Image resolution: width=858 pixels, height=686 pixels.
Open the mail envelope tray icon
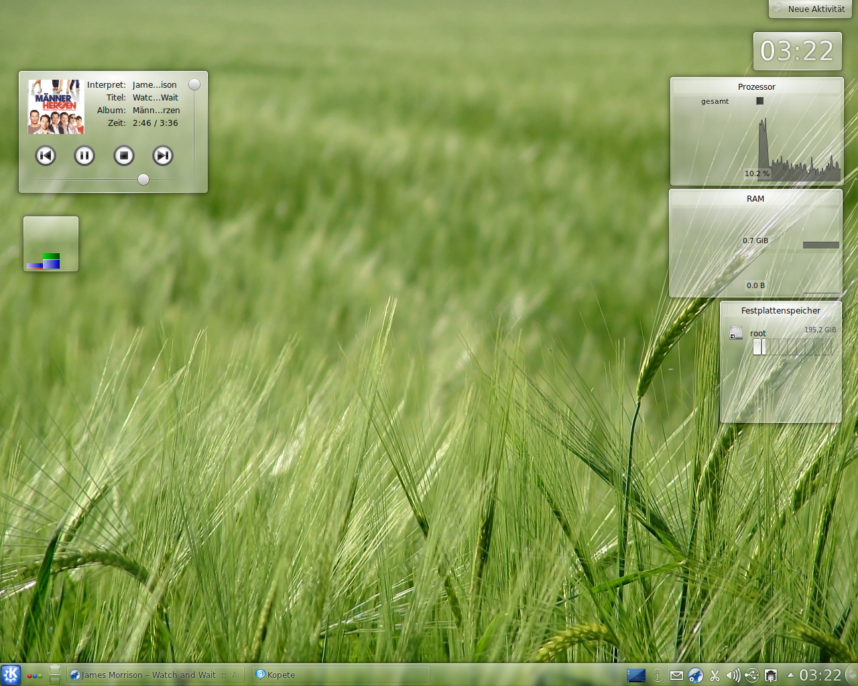(676, 675)
